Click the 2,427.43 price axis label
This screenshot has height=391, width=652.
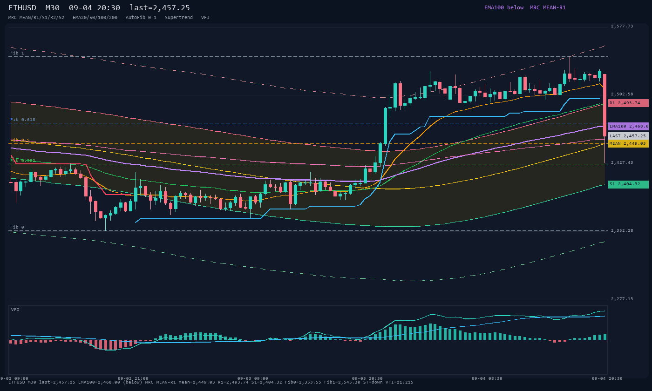(622, 162)
